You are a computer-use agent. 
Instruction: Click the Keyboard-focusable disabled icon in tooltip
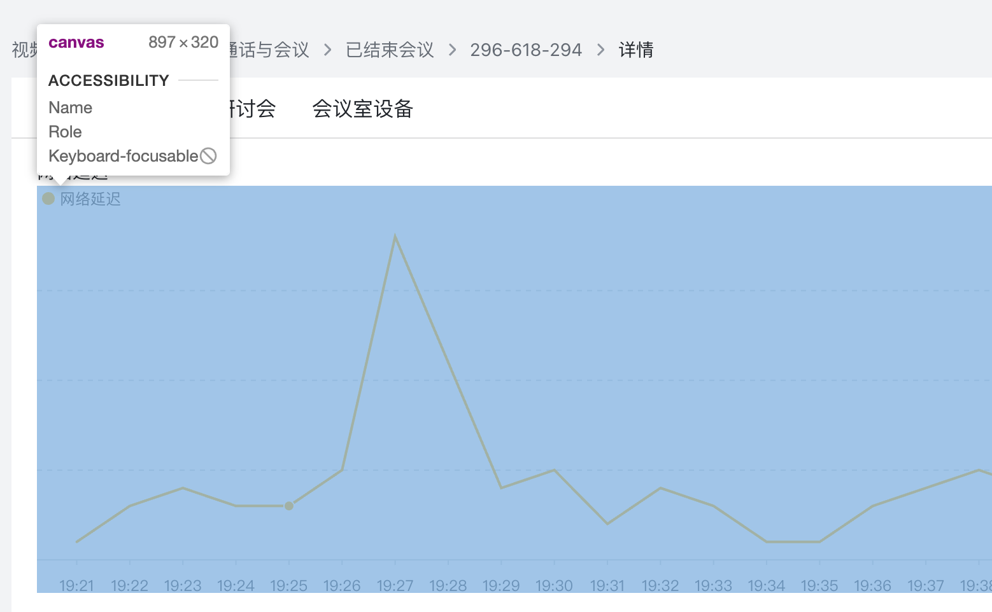pos(209,155)
